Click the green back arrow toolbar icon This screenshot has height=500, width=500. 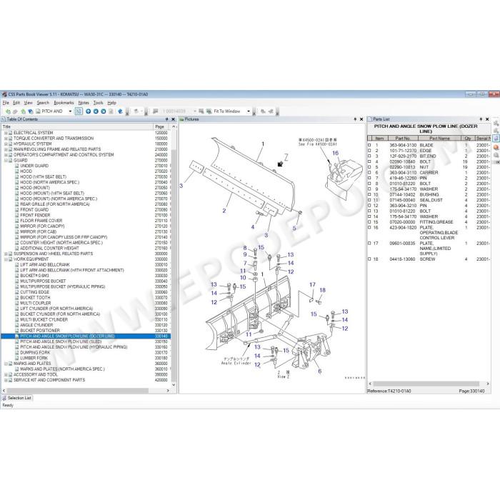point(8,111)
